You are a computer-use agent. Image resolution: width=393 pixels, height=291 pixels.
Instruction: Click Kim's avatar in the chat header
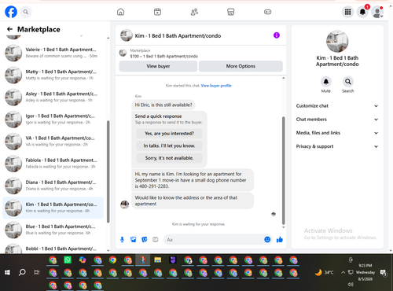[127, 35]
